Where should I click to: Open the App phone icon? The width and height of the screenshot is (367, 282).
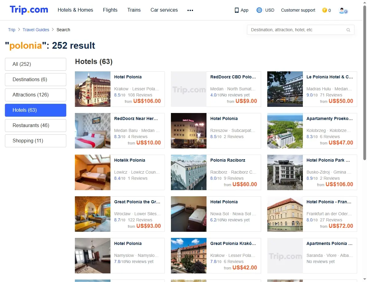coord(237,10)
